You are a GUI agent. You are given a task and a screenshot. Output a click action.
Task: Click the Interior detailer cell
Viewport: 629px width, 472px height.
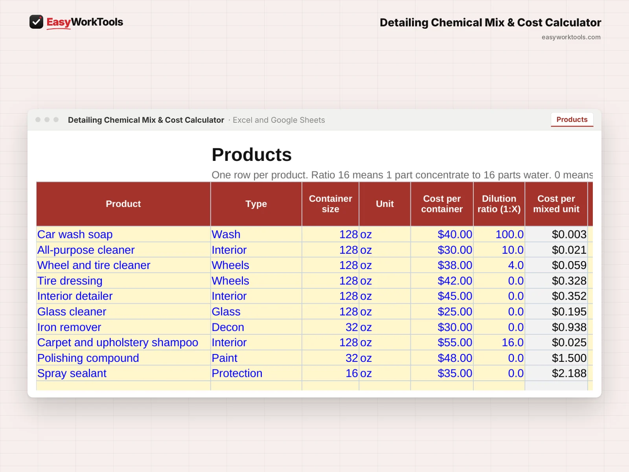123,296
